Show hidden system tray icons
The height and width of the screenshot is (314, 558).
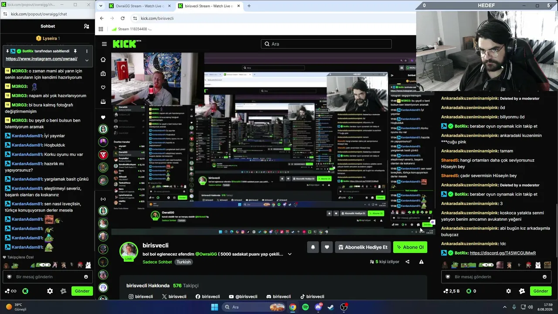coord(505,307)
